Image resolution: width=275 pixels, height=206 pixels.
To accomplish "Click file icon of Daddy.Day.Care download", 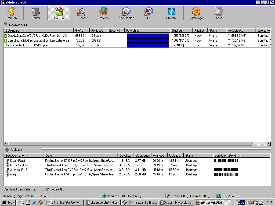I will (6, 36).
